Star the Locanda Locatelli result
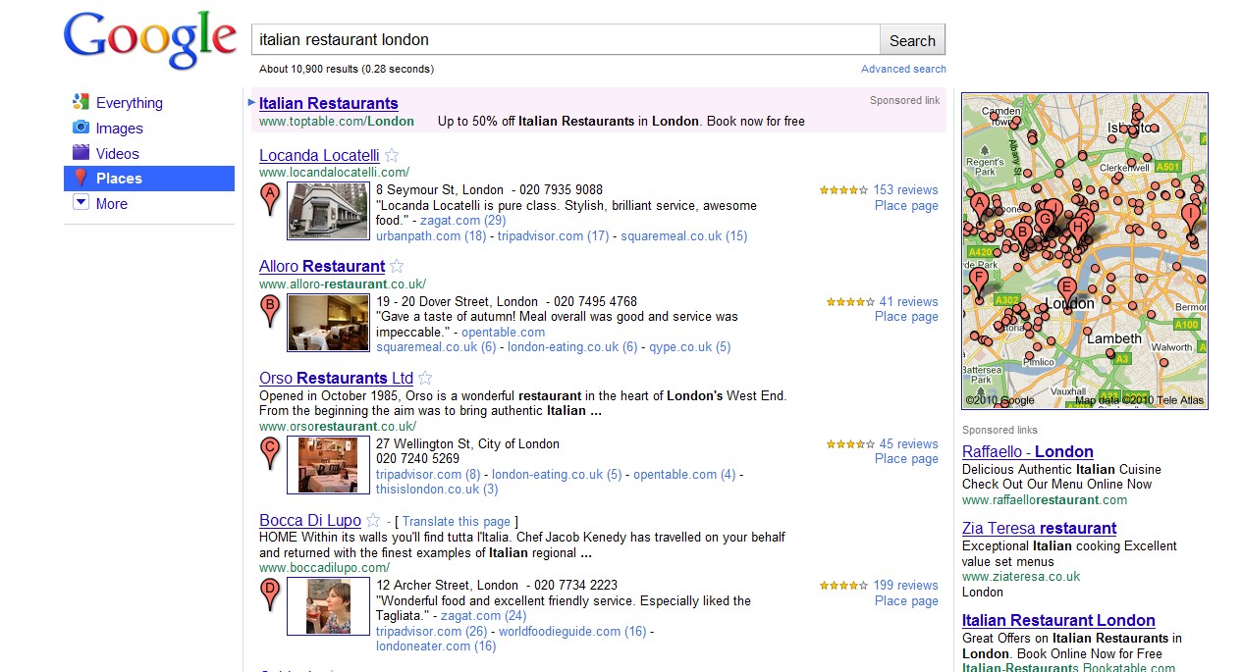The image size is (1242, 672). pyautogui.click(x=392, y=155)
